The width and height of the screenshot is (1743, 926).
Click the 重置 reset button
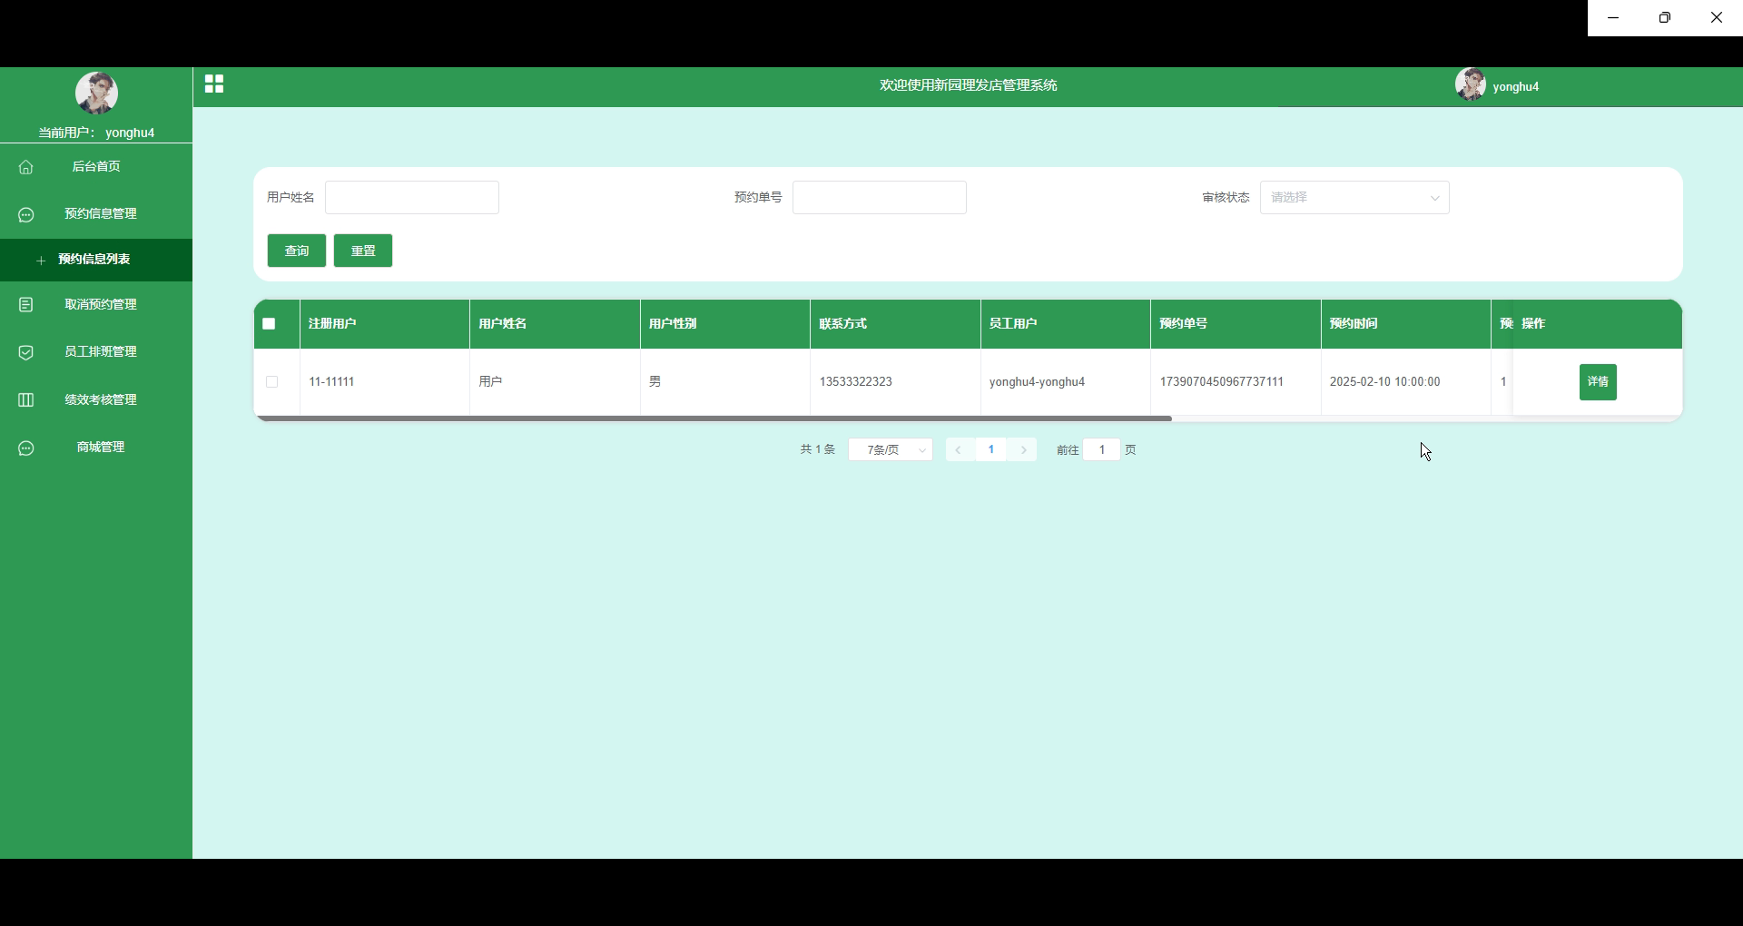coord(363,251)
